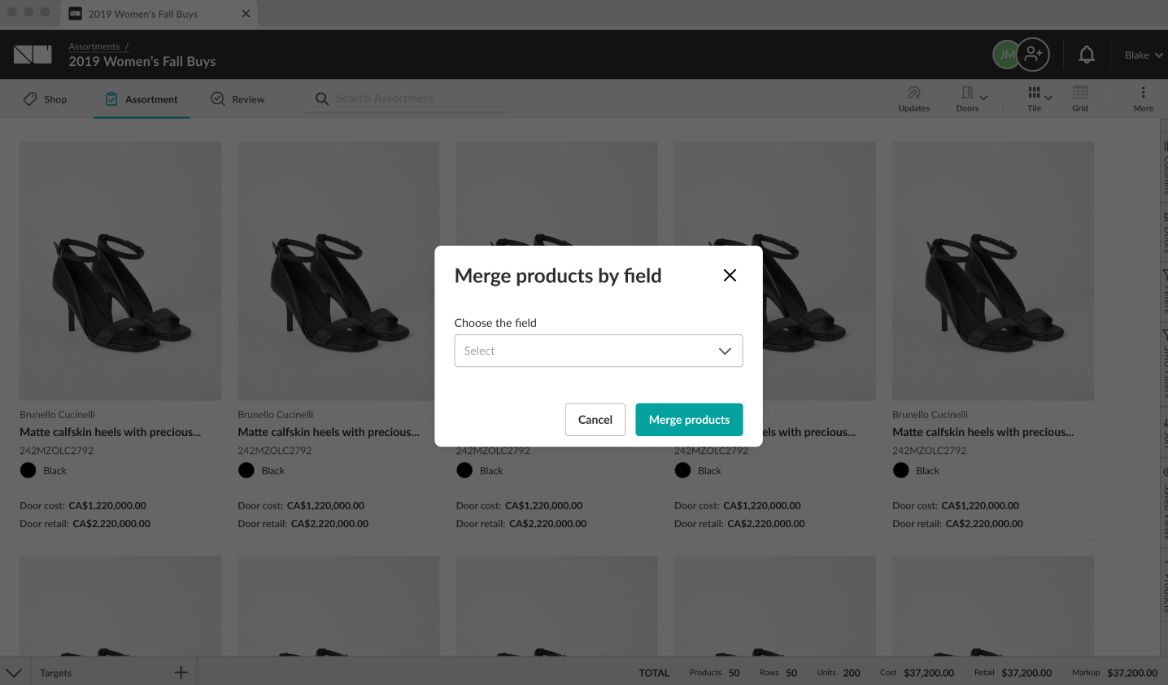1168x685 pixels.
Task: Open the Updates toolbar icon
Action: (x=913, y=98)
